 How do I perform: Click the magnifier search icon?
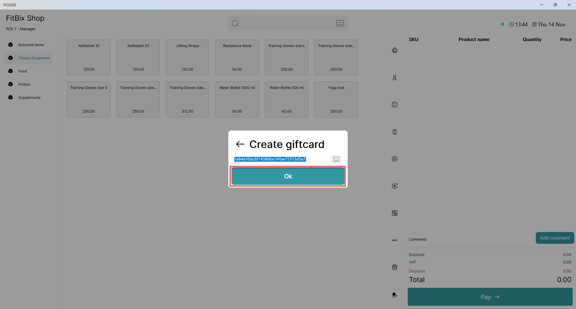pos(235,23)
